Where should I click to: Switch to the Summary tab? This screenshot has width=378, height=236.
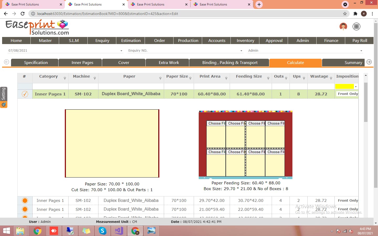(343, 63)
